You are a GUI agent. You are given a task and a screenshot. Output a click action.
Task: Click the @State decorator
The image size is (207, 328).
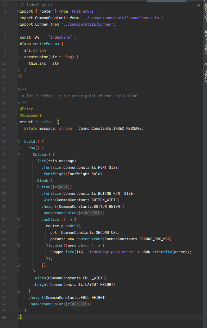click(31, 129)
